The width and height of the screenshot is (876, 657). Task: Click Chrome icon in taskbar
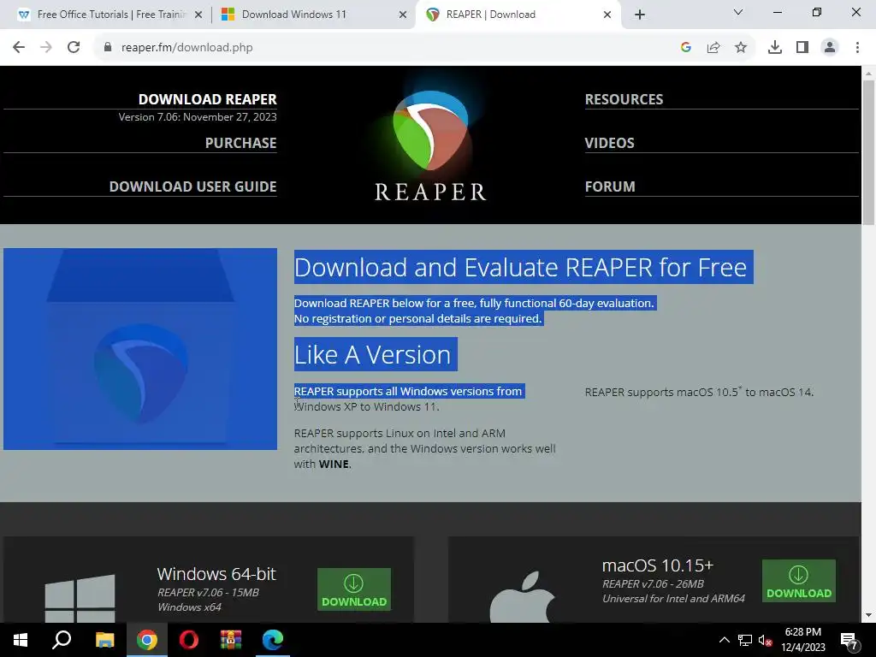tap(147, 640)
